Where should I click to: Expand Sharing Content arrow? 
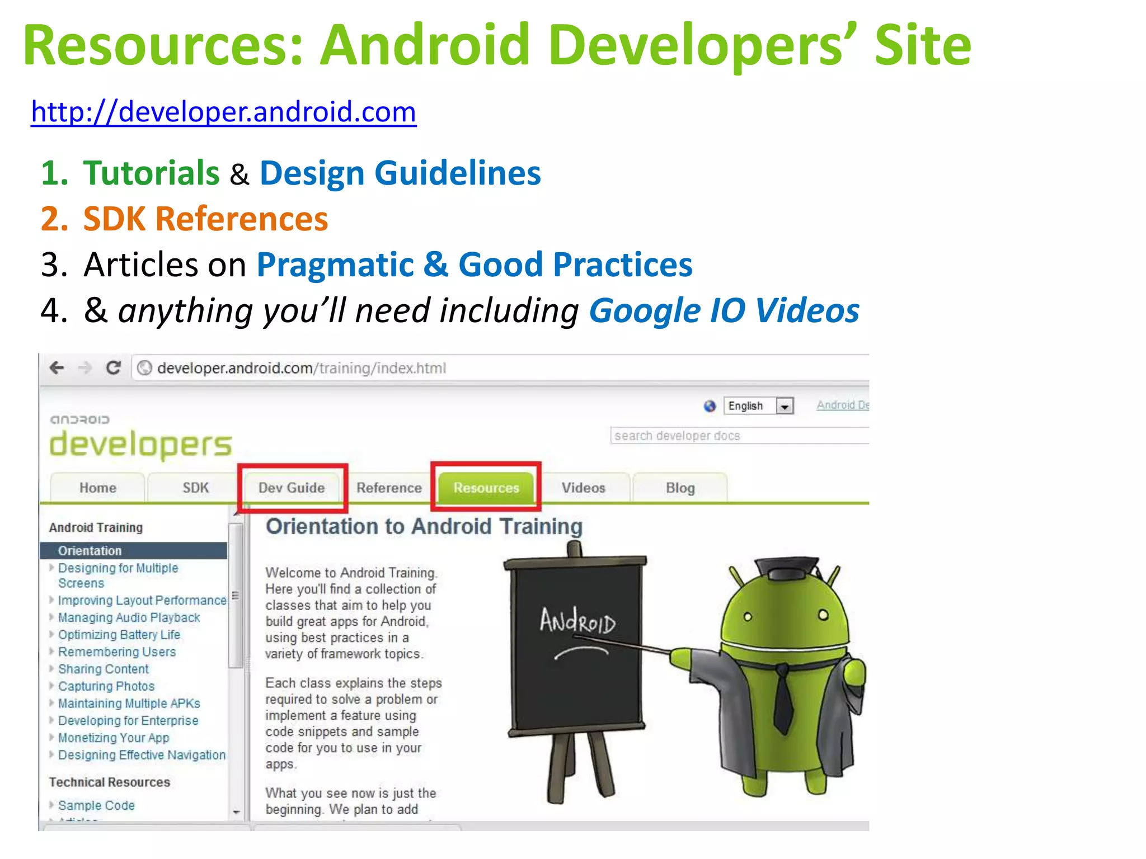(52, 669)
